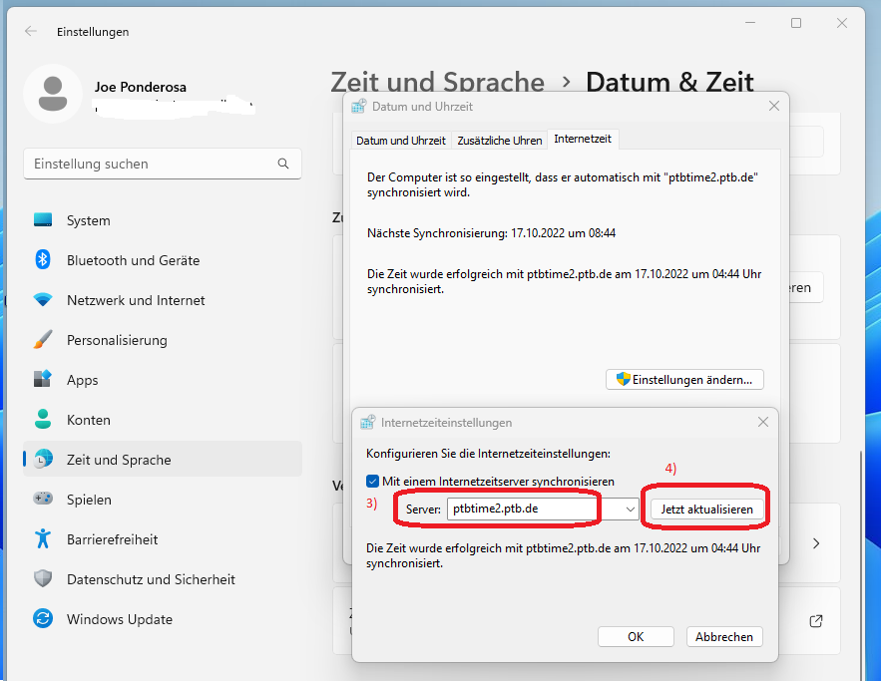Click Nächste Synchronisierung text line
Screen dimensions: 881x681
(491, 233)
